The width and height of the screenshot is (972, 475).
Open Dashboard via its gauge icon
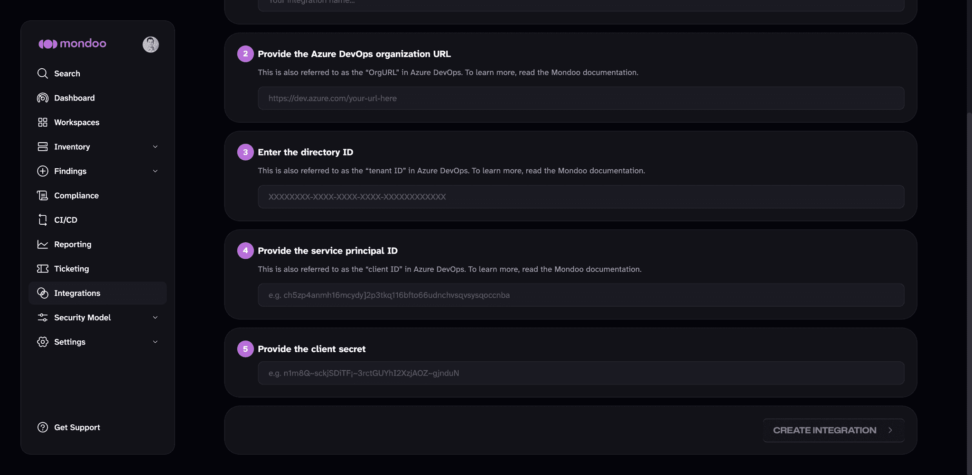click(43, 98)
